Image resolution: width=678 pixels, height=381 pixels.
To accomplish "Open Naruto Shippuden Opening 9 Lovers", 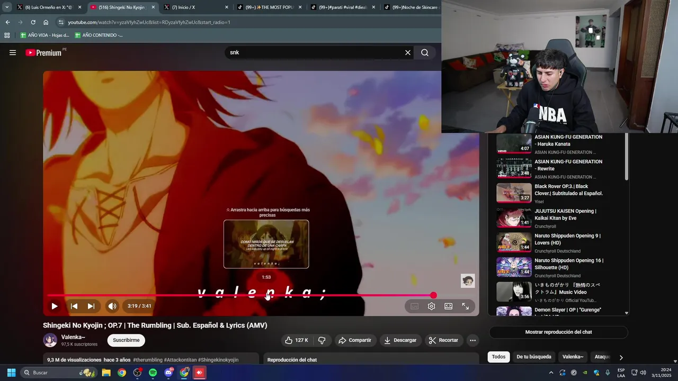I will [x=549, y=242].
